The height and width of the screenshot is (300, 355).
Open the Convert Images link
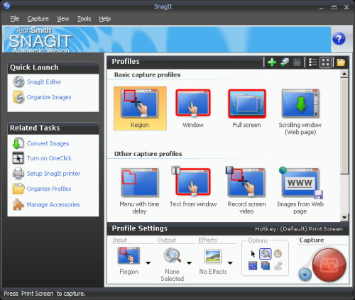48,143
